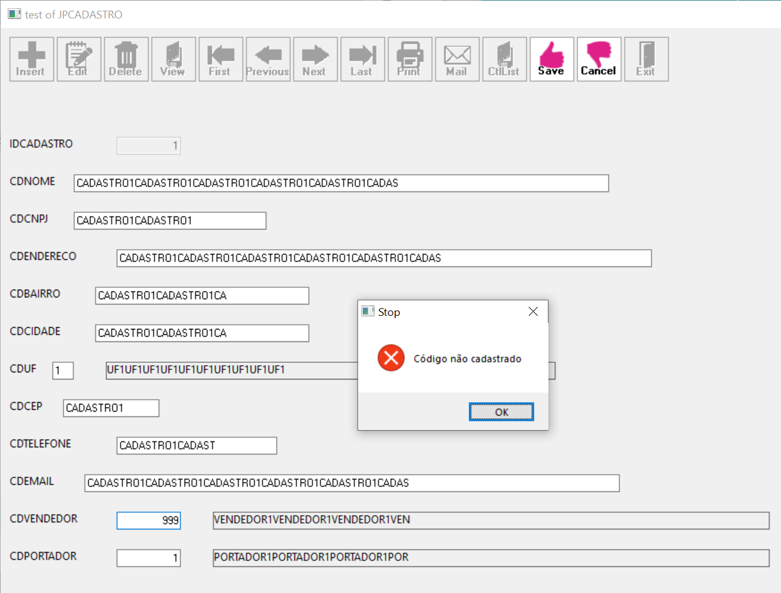This screenshot has width=781, height=593.
Task: Go to the Next record
Action: point(315,59)
